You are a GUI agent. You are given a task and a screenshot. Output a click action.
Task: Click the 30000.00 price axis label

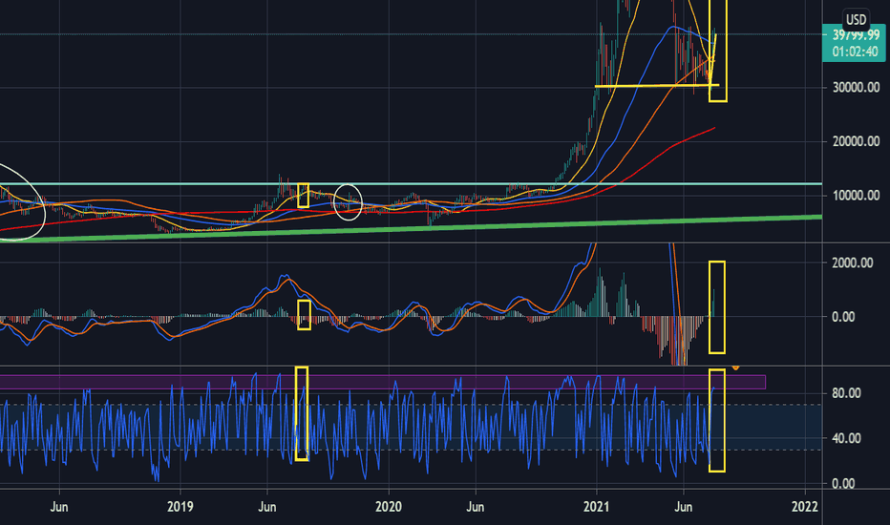point(856,88)
